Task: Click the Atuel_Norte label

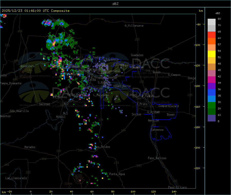Action: click(122, 86)
